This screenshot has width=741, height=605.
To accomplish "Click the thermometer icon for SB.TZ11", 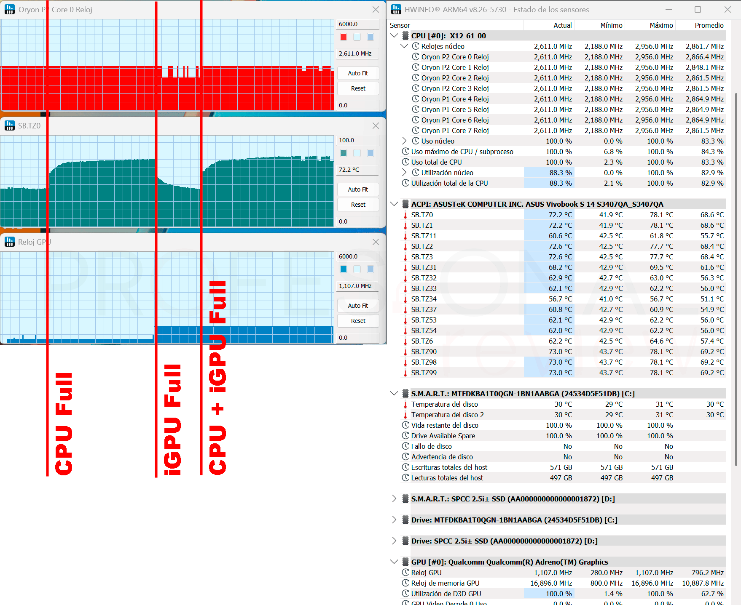I will (x=405, y=236).
